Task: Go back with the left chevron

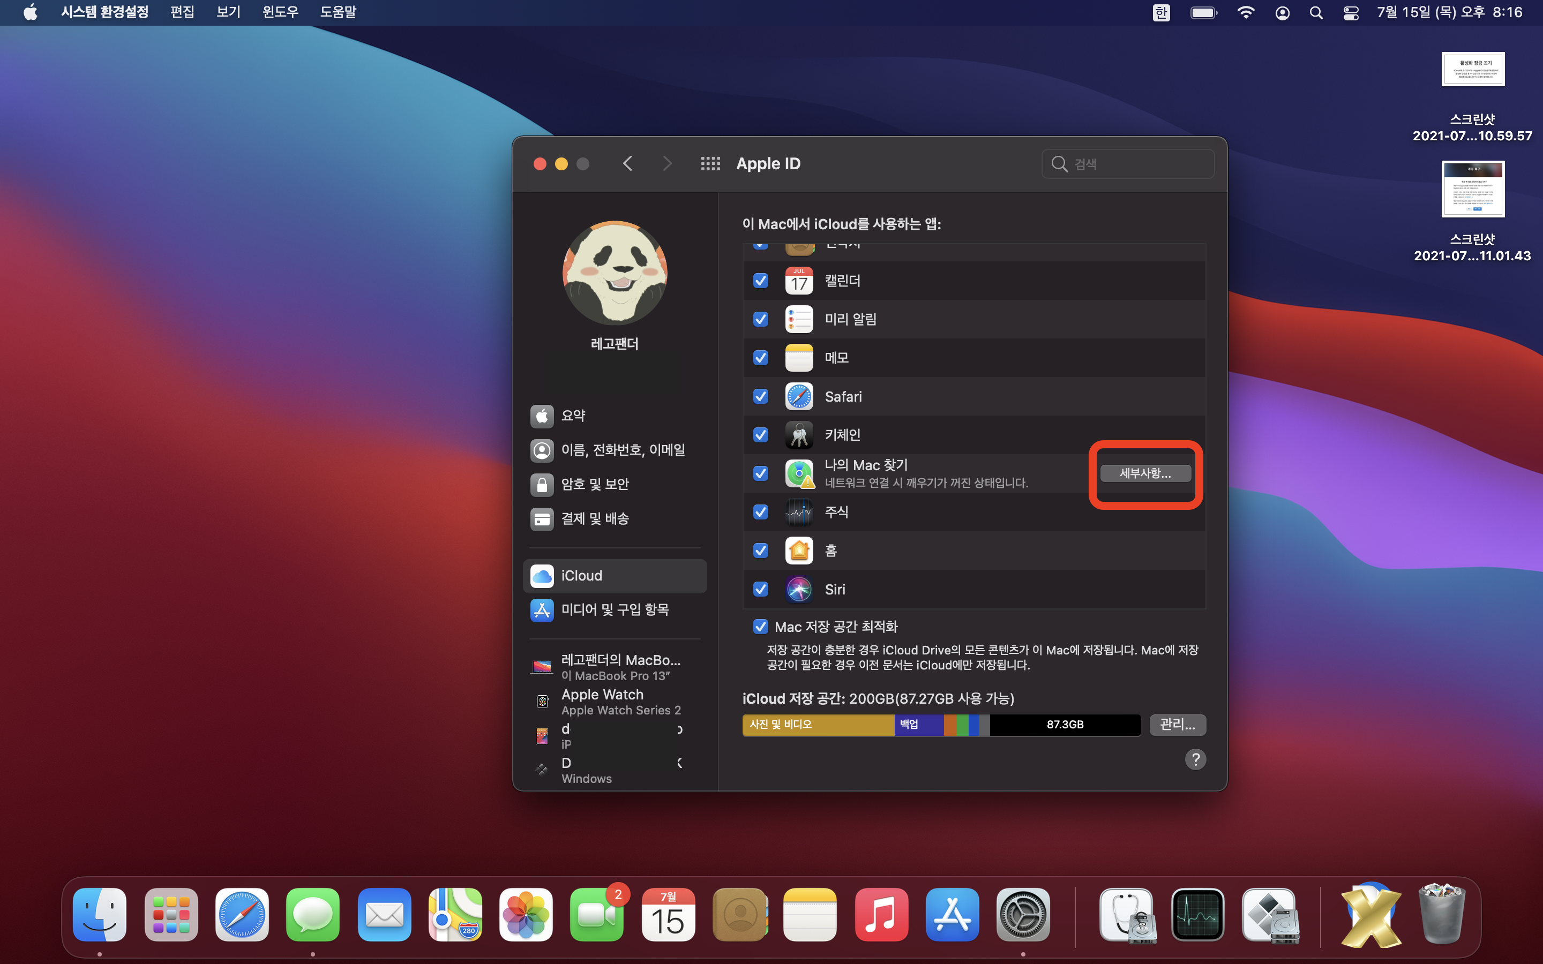Action: 627,164
